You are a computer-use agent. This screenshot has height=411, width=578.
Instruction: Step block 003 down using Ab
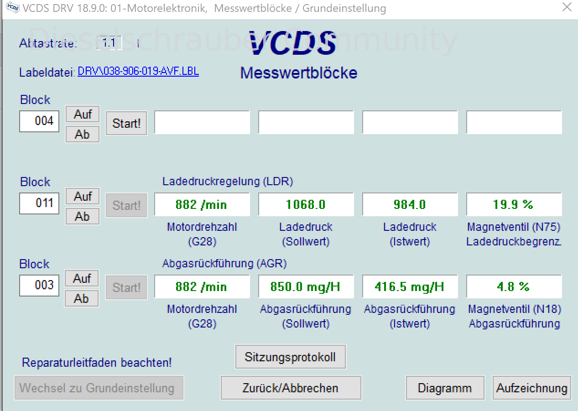tap(83, 299)
